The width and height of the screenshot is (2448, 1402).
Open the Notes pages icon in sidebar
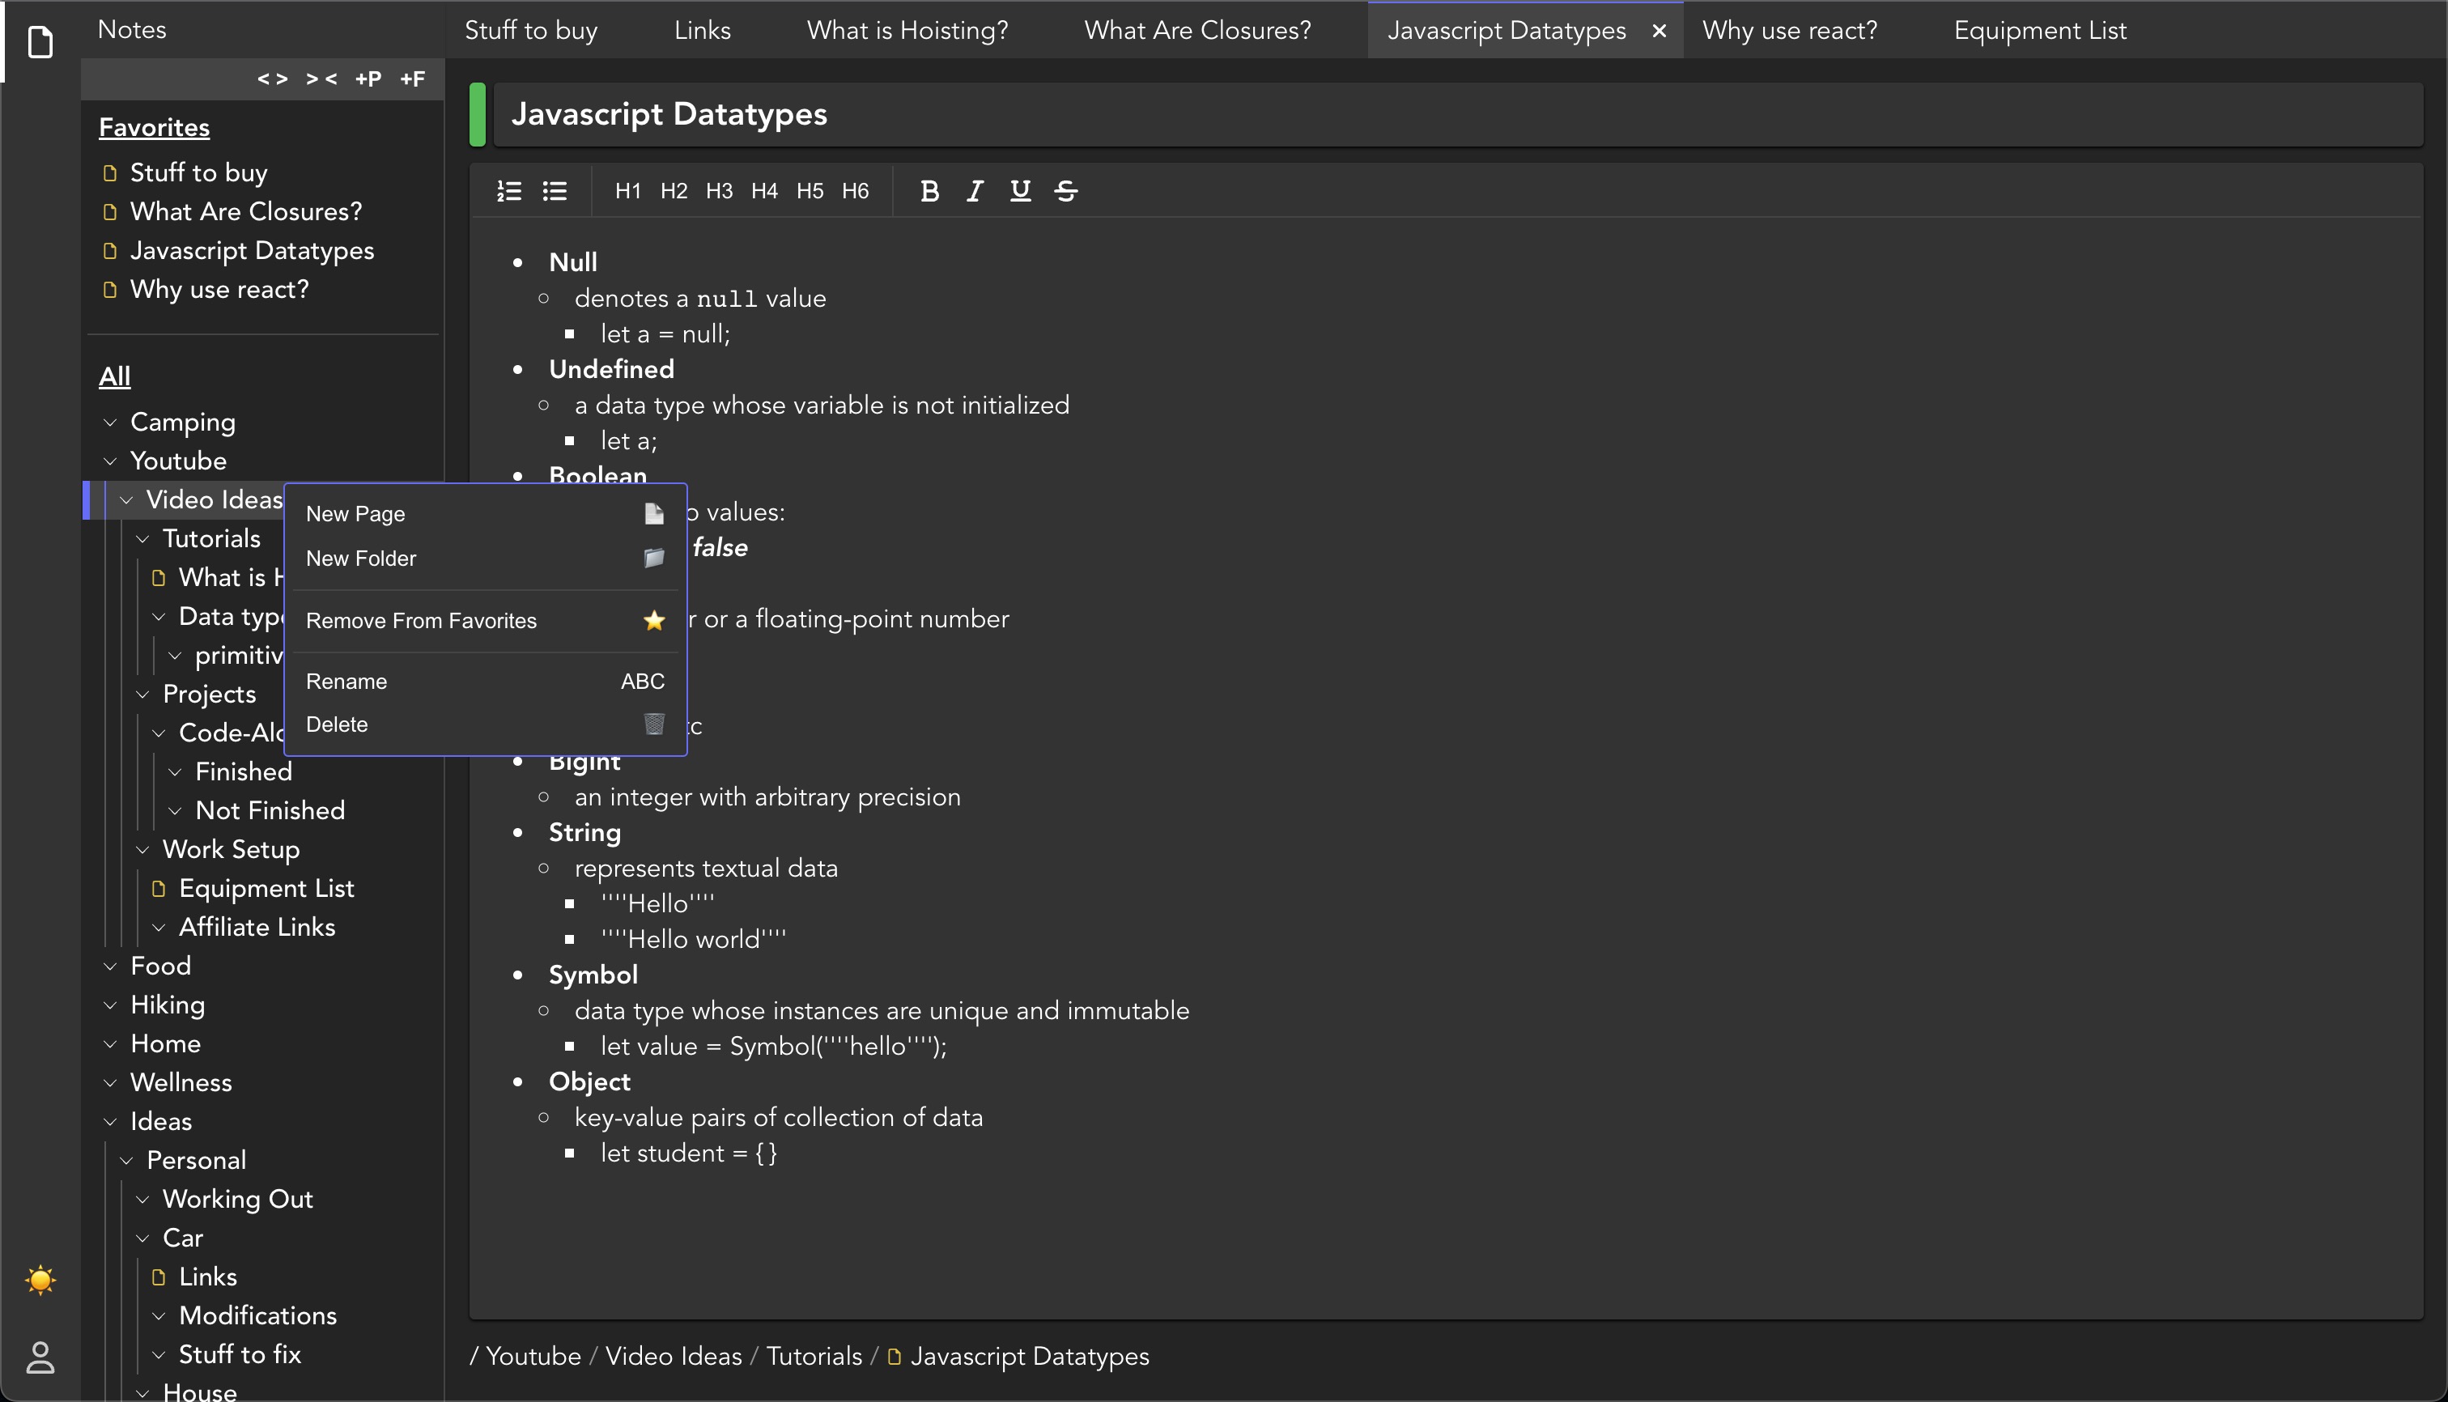click(40, 41)
